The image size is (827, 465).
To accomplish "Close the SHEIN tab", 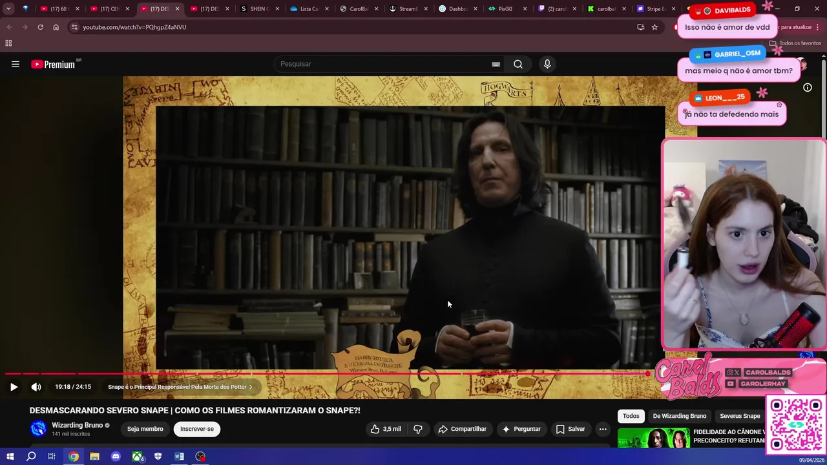I will [277, 9].
